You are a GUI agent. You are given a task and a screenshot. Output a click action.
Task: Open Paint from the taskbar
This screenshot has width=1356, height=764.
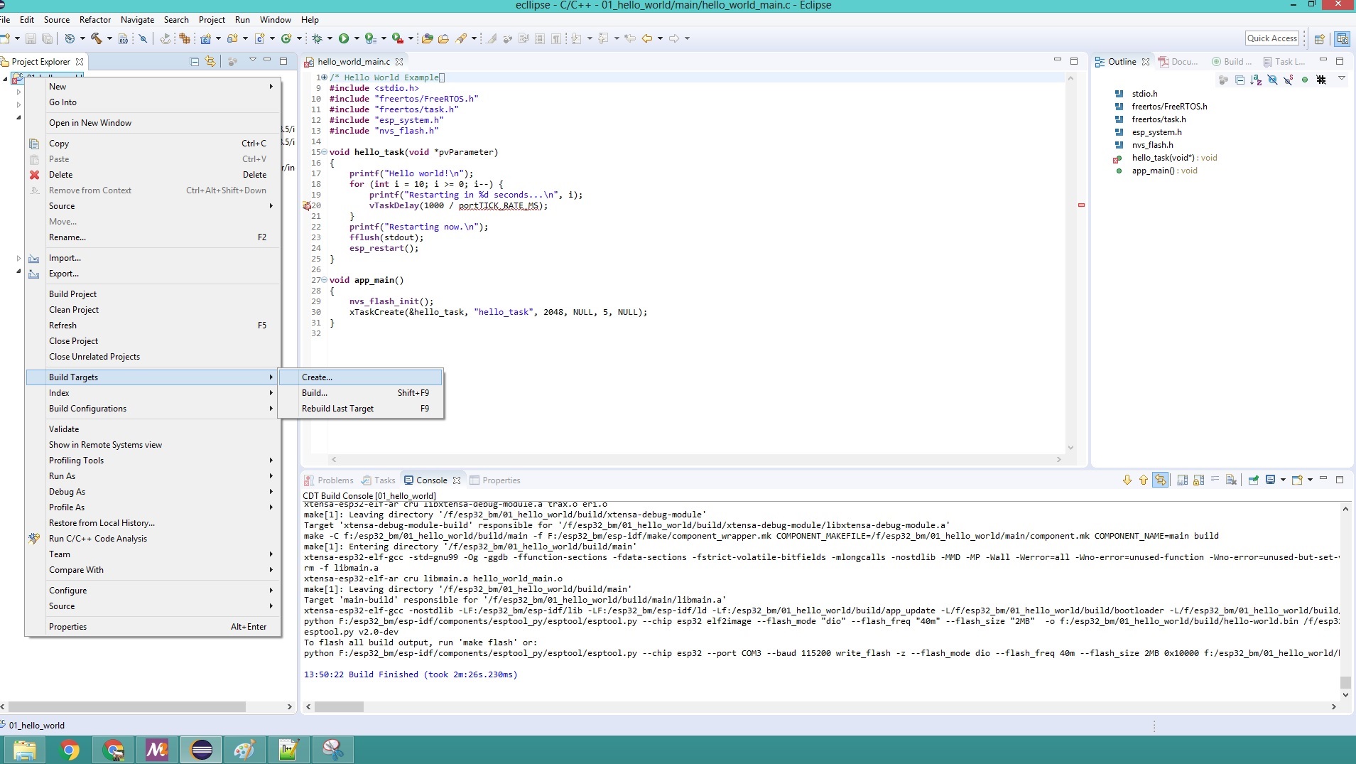245,750
